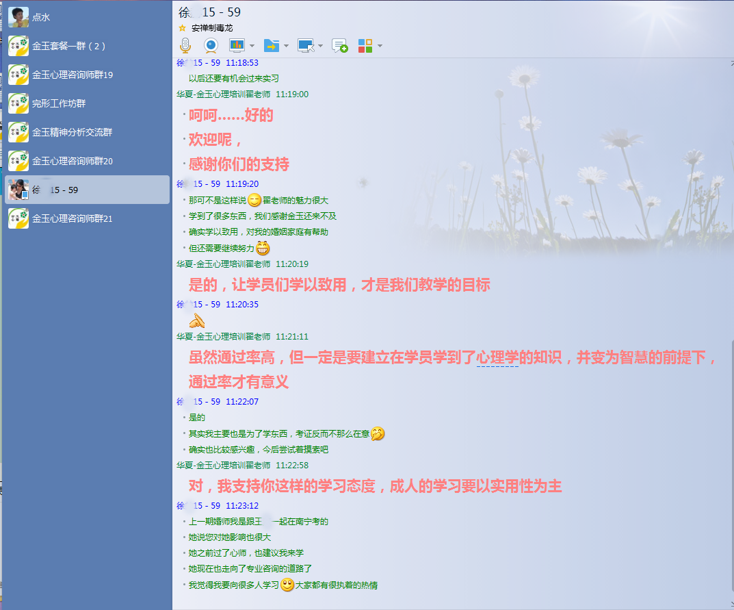This screenshot has width=734, height=610.
Task: Create a discussion group with chat-plus icon
Action: (340, 46)
